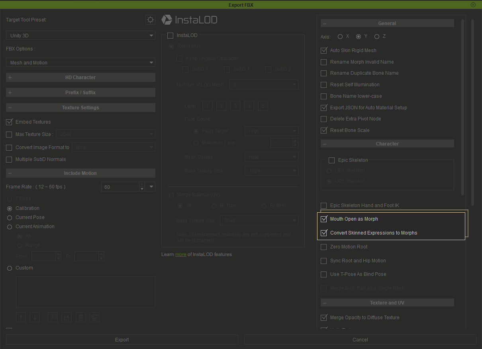Move the custom motion down with the arrow icon
This screenshot has width=482, height=349.
pos(35,317)
